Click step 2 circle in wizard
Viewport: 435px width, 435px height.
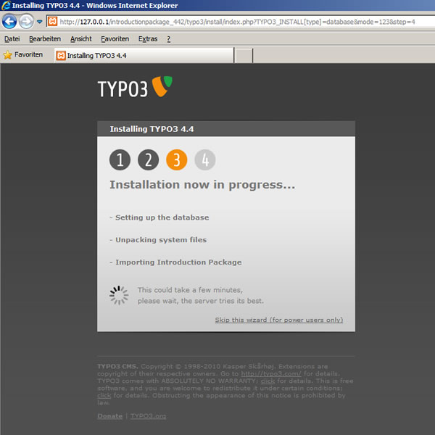pyautogui.click(x=148, y=160)
